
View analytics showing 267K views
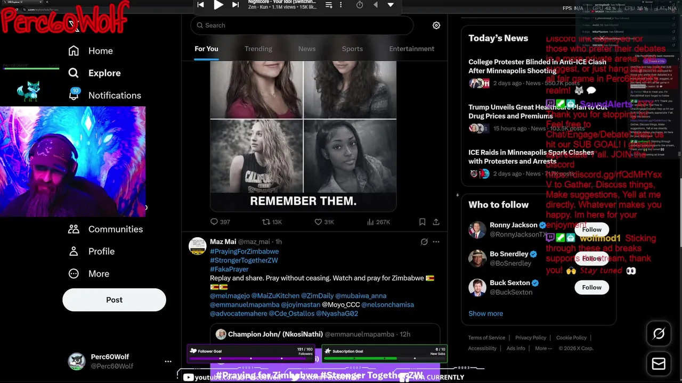[378, 222]
